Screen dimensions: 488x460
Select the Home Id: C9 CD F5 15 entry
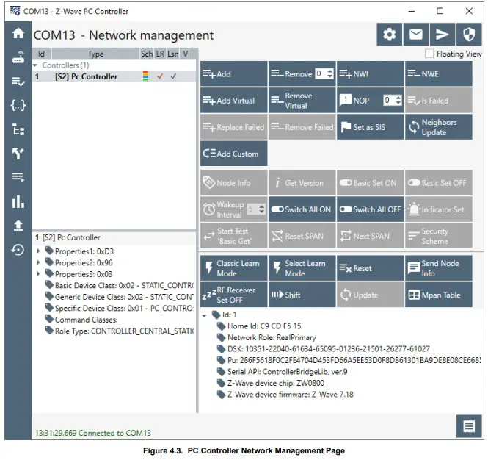264,326
